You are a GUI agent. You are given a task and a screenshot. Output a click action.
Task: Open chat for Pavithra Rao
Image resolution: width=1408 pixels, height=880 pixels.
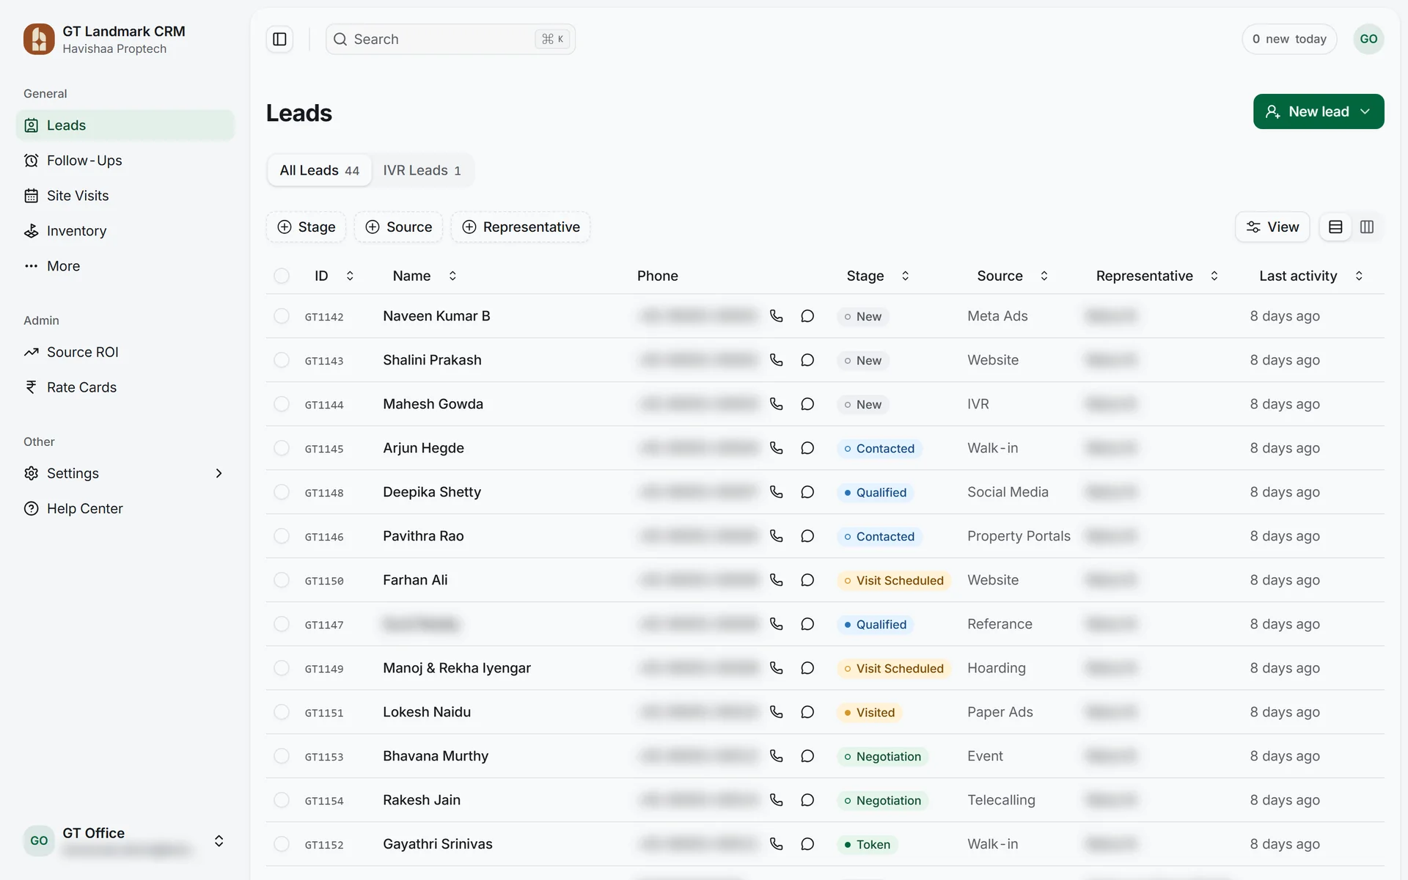(x=807, y=536)
